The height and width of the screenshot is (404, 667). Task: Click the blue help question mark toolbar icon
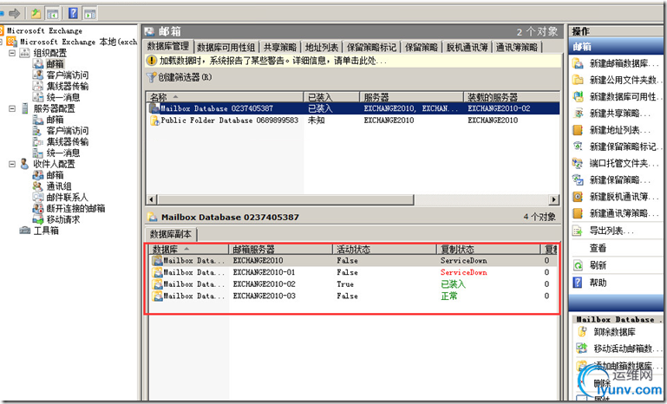(73, 13)
